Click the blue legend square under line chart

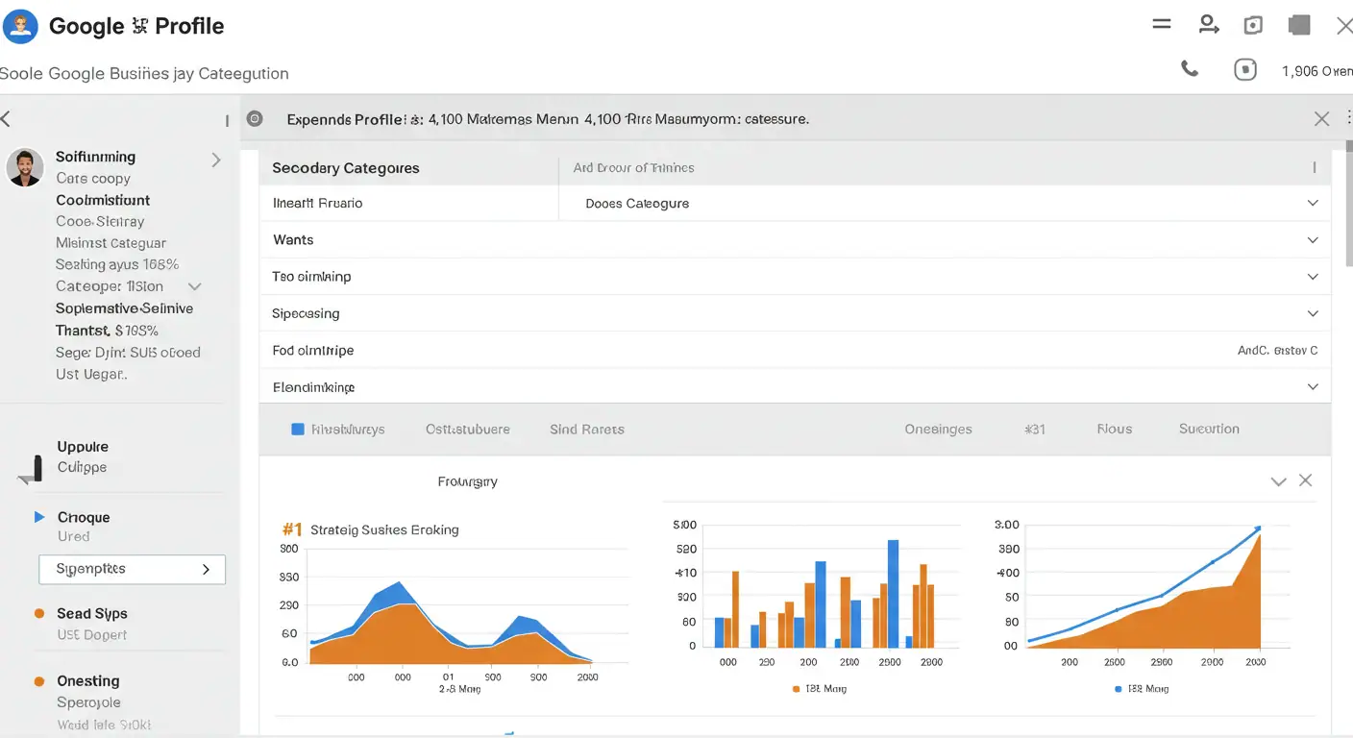pyautogui.click(x=1119, y=689)
